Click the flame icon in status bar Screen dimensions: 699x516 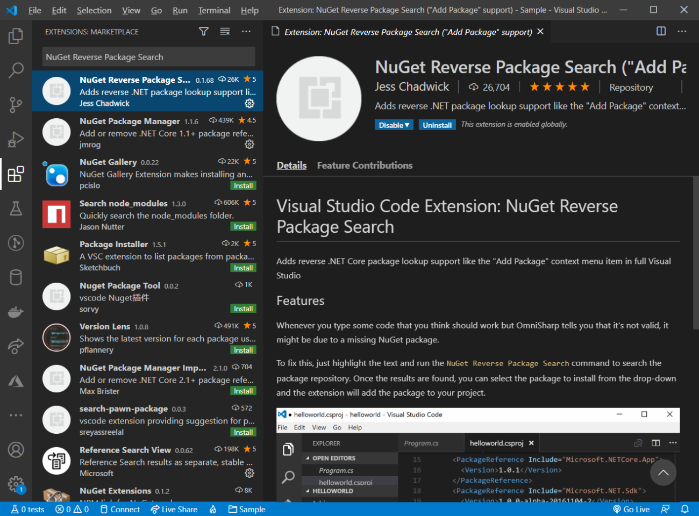[213, 509]
